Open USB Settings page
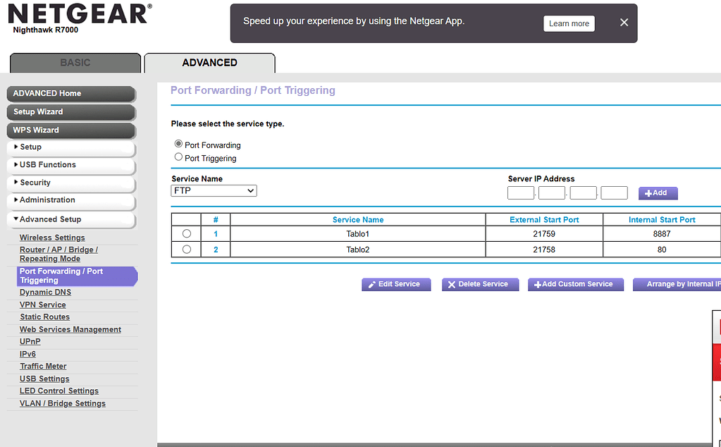Image resolution: width=721 pixels, height=447 pixels. [x=44, y=379]
